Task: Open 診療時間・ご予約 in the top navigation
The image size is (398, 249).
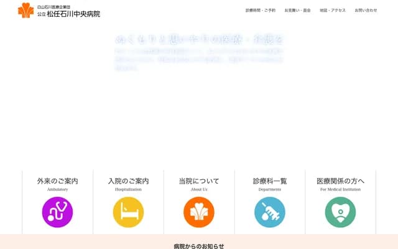Action: click(x=261, y=11)
